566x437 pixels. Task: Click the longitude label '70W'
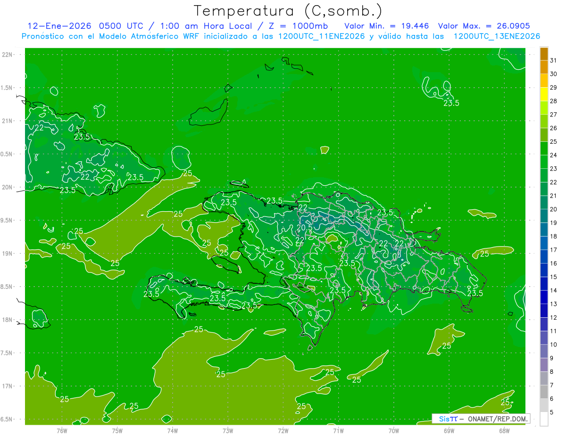394,430
